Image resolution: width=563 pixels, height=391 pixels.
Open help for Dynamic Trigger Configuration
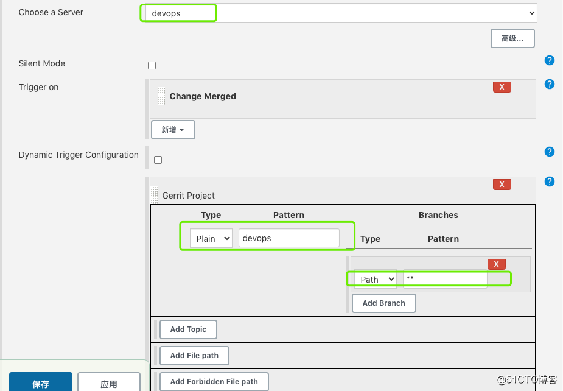(550, 152)
